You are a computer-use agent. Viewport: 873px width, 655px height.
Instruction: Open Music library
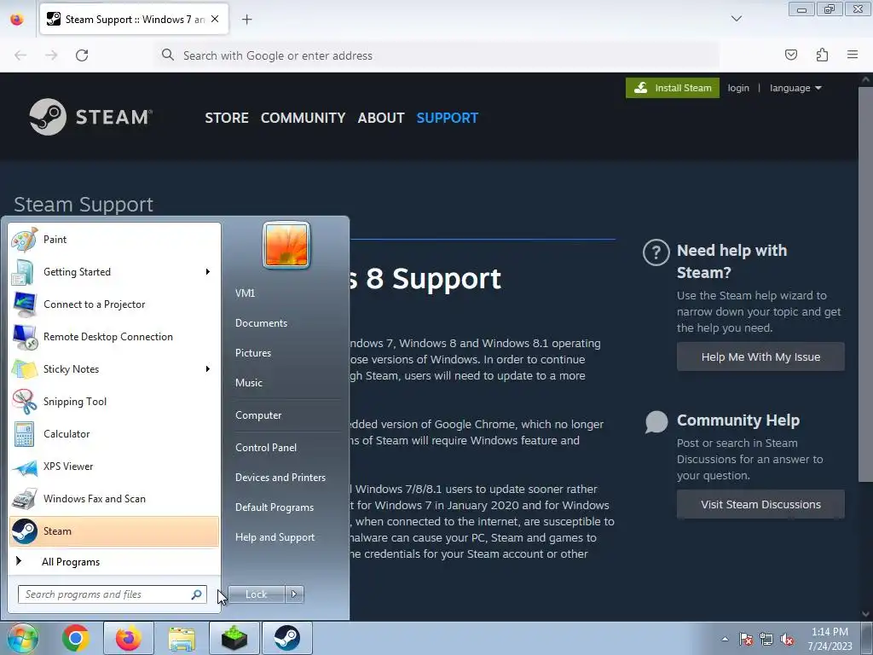(249, 383)
